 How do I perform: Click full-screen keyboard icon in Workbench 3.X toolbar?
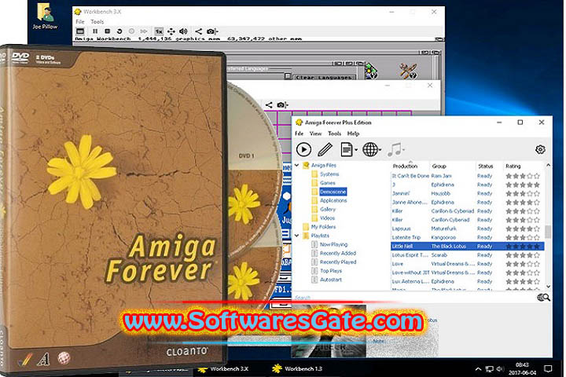(80, 31)
